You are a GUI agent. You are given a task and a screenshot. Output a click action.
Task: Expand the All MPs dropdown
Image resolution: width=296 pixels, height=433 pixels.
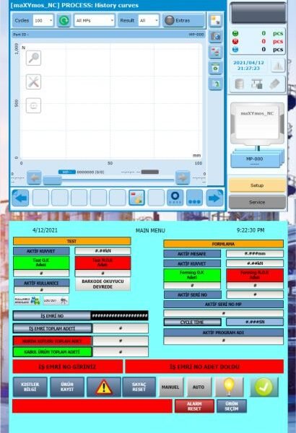(95, 20)
